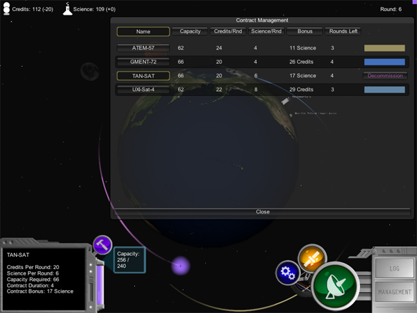Sort by Bonus column header
417x313 pixels.
tap(305, 31)
